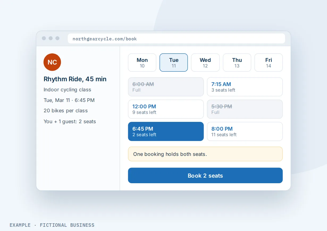Pick the 8:00 PM slot

245,131
